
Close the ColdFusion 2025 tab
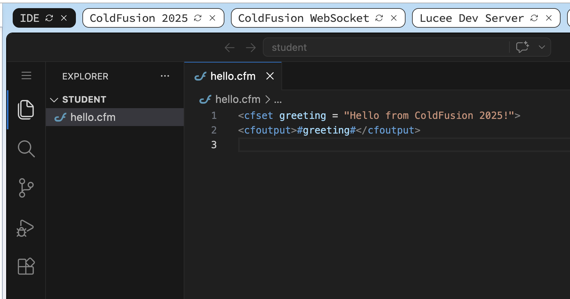212,18
